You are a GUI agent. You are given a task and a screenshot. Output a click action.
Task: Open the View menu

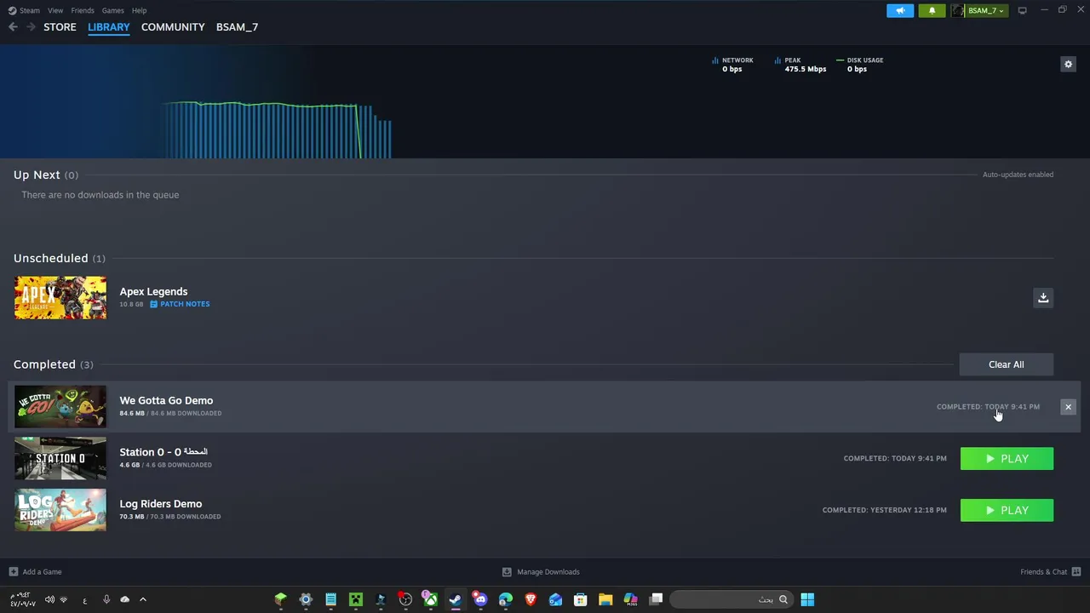click(x=55, y=10)
